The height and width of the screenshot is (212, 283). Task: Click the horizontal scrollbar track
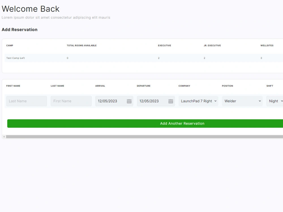pos(144,137)
